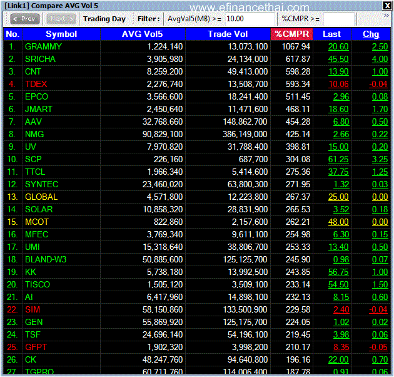Focus the empty %CMPR filter field

(339, 19)
